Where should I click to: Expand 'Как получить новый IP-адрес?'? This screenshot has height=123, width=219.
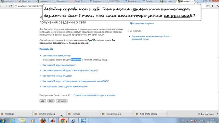tap(57, 76)
